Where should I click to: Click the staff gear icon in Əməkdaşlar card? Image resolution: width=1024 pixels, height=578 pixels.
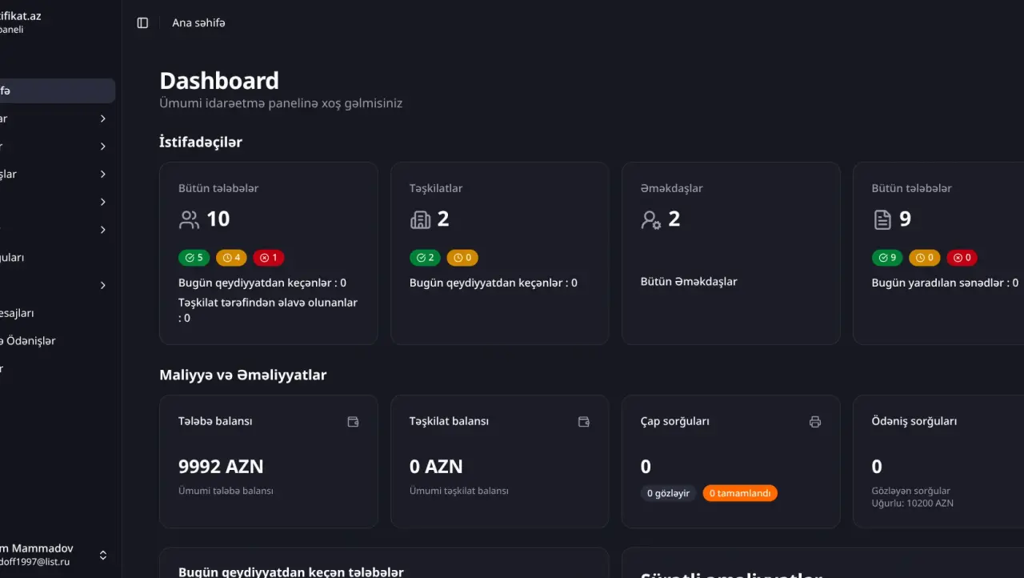(651, 219)
